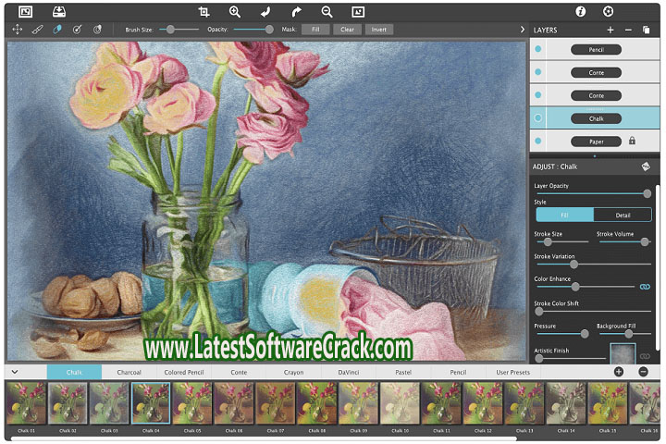Click the zoom in magnifier icon
Viewport: 666px width, 444px height.
tap(235, 11)
